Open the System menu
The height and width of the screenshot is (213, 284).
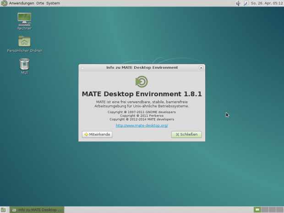tap(53, 3)
